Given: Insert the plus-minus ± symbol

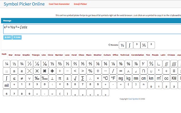Looking at the screenshot, I should 67,78.
